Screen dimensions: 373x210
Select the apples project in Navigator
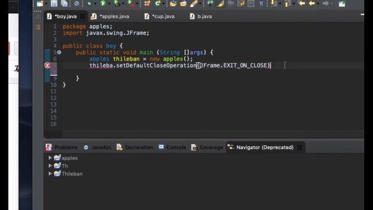69,158
